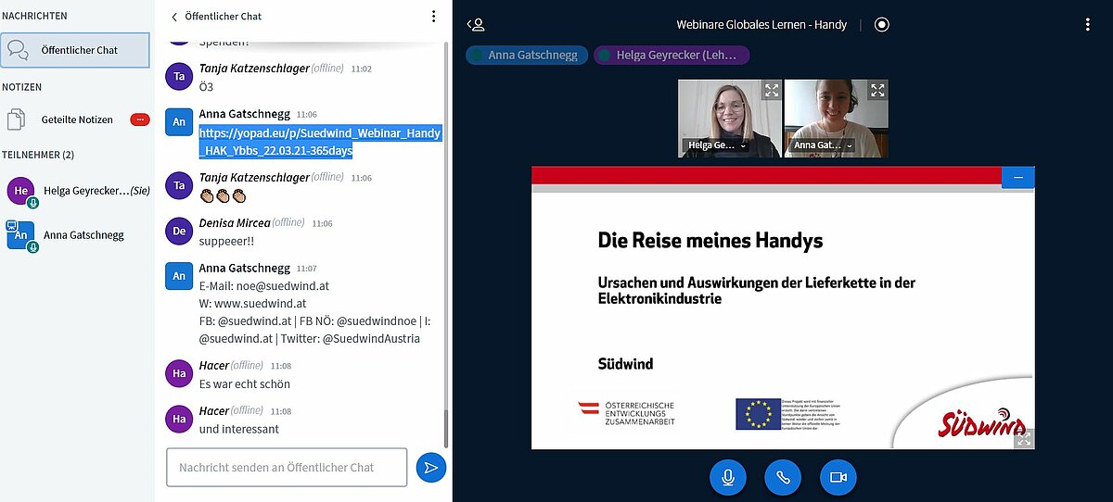Click Denisa Mircea's De avatar
The width and height of the screenshot is (1113, 502).
(x=179, y=231)
